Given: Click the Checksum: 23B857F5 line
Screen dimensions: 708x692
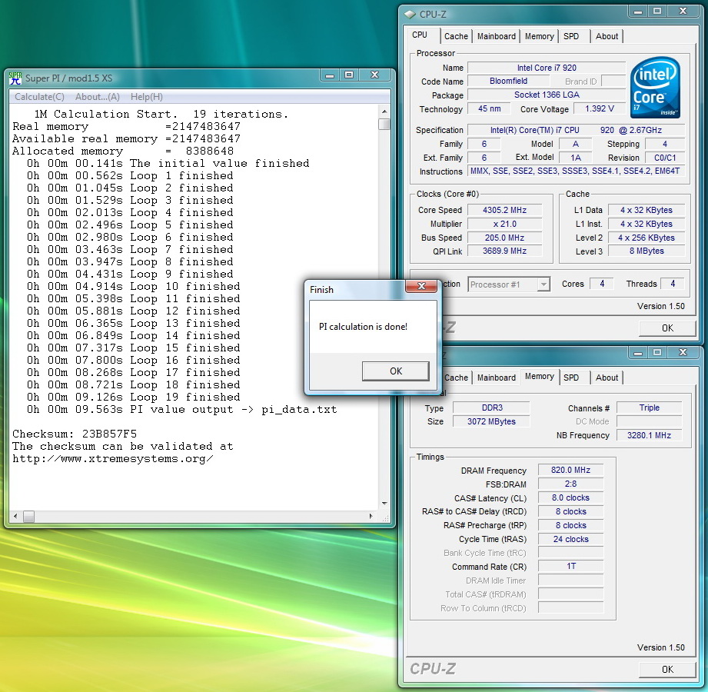Looking at the screenshot, I should pos(75,434).
